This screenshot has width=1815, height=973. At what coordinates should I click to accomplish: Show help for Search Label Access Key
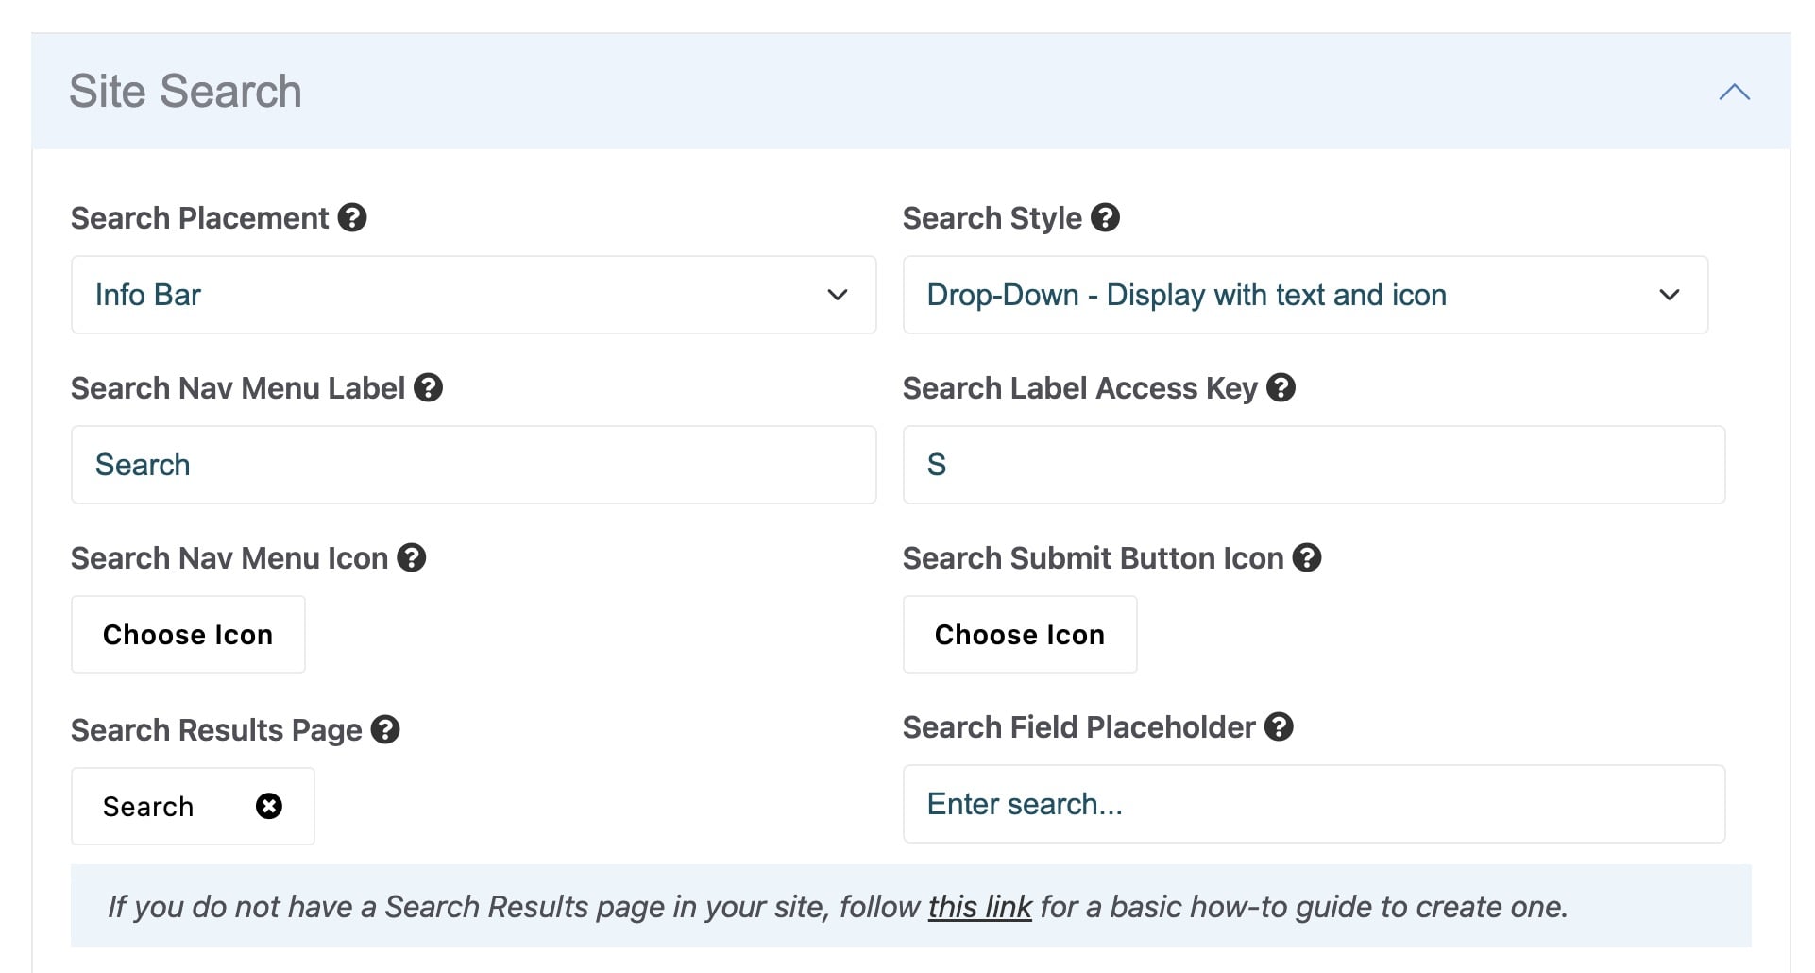[x=1281, y=388]
